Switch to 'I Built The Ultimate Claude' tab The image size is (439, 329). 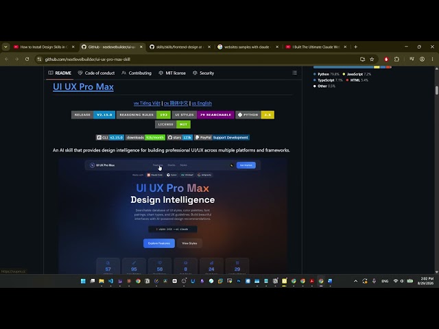click(x=316, y=47)
